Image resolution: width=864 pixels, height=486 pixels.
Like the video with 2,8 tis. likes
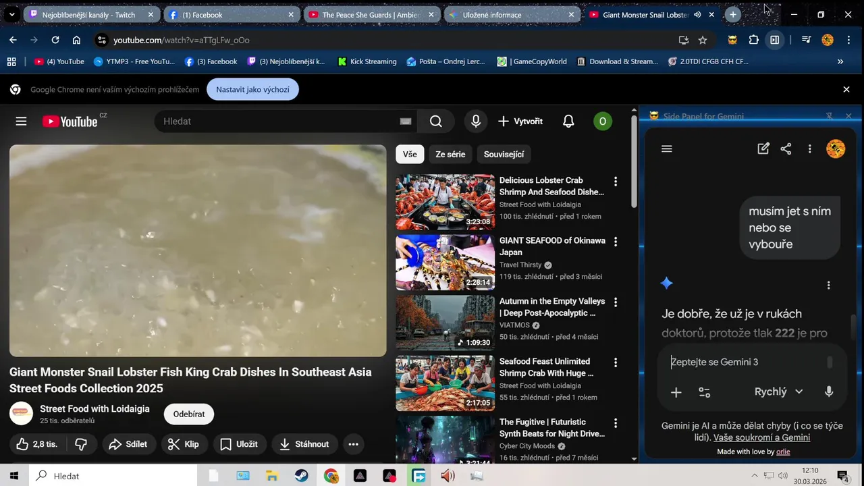pos(37,444)
